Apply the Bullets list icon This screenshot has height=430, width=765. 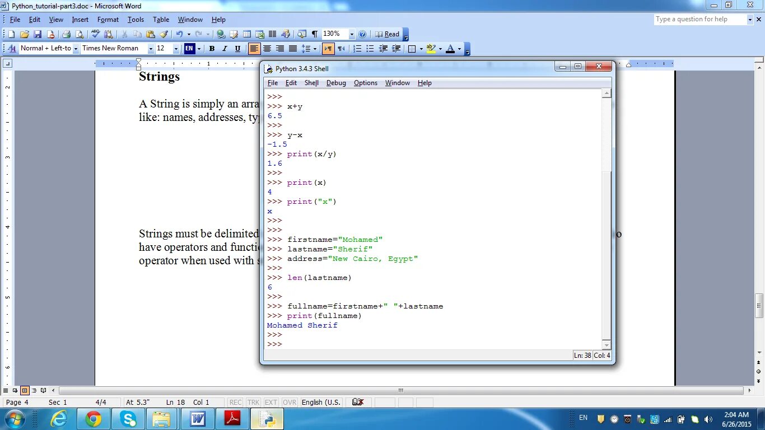point(370,49)
